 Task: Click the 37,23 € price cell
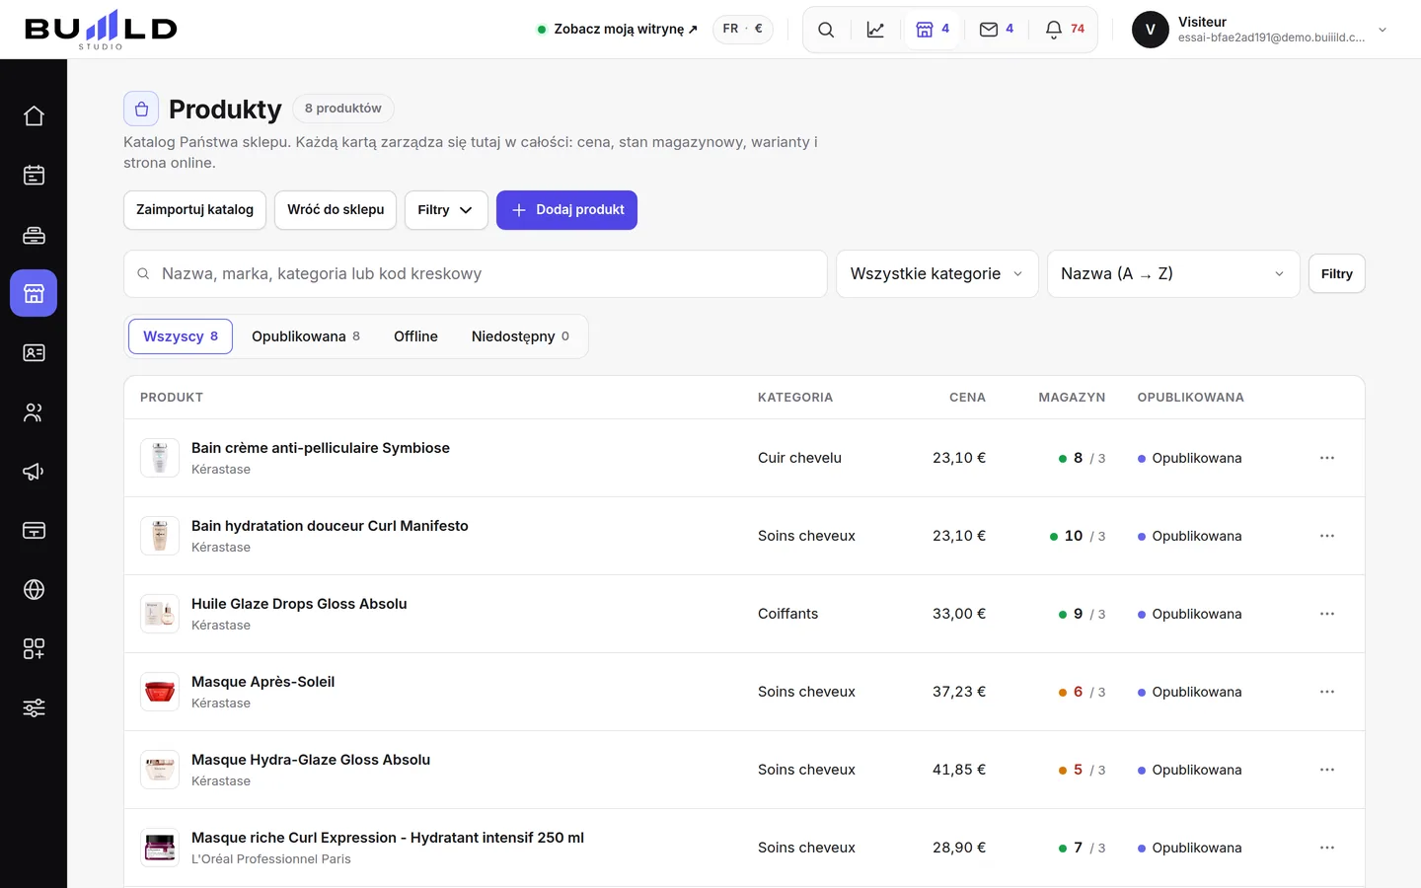click(x=959, y=692)
